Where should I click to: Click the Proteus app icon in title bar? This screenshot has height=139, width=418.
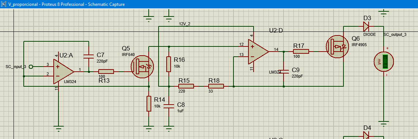4,4
